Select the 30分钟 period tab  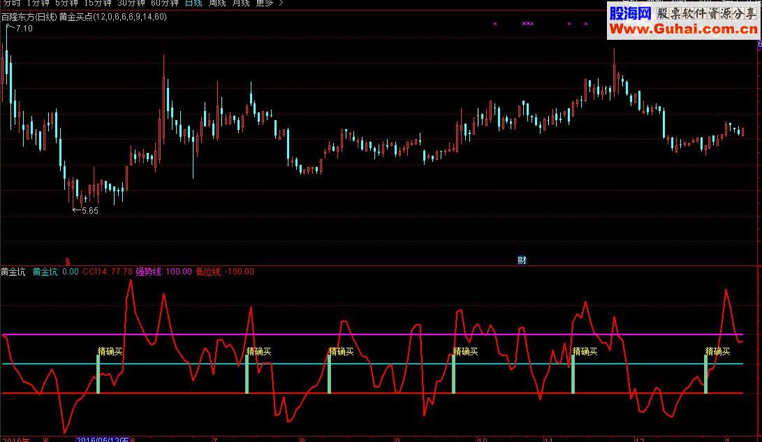pos(131,3)
